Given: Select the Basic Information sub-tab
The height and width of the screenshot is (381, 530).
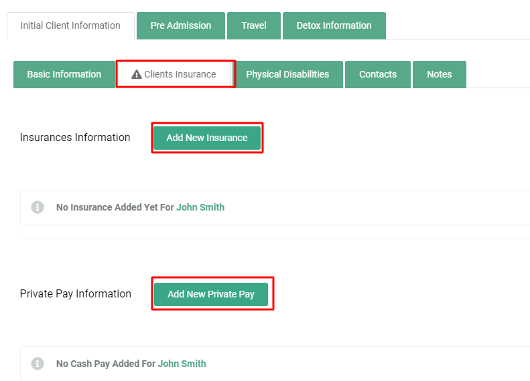Looking at the screenshot, I should (x=64, y=74).
